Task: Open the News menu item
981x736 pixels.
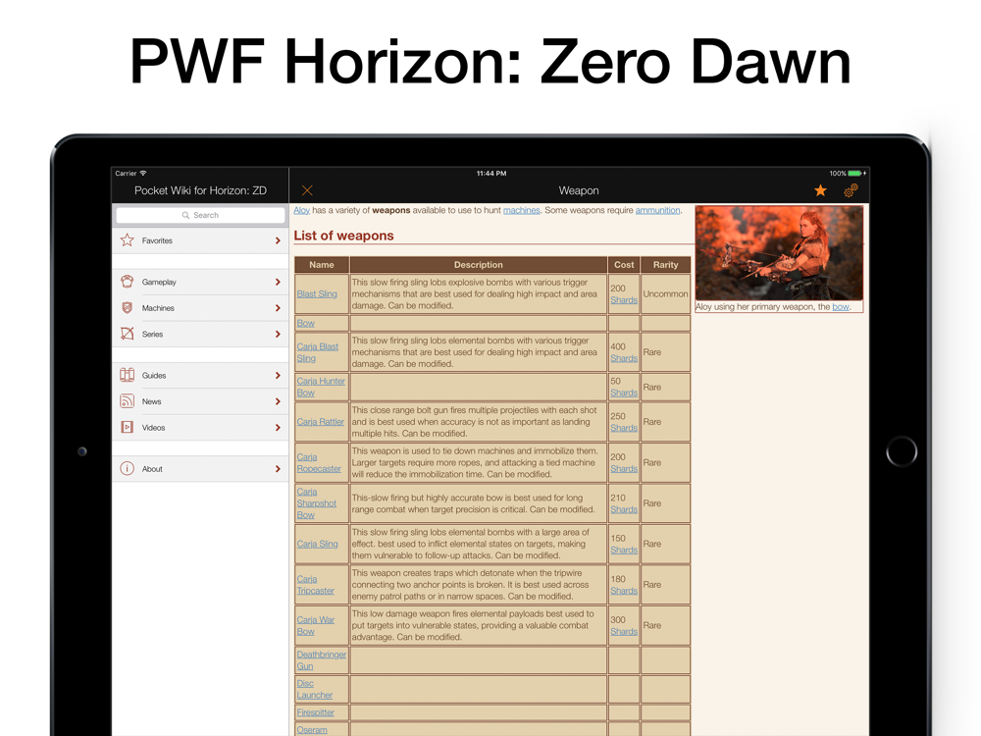Action: coord(200,401)
